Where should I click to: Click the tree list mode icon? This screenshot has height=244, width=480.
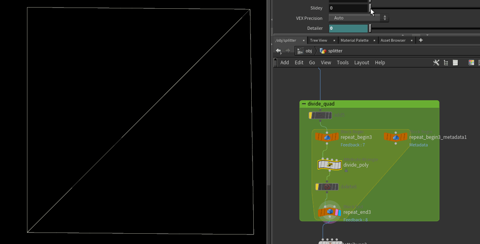point(446,63)
